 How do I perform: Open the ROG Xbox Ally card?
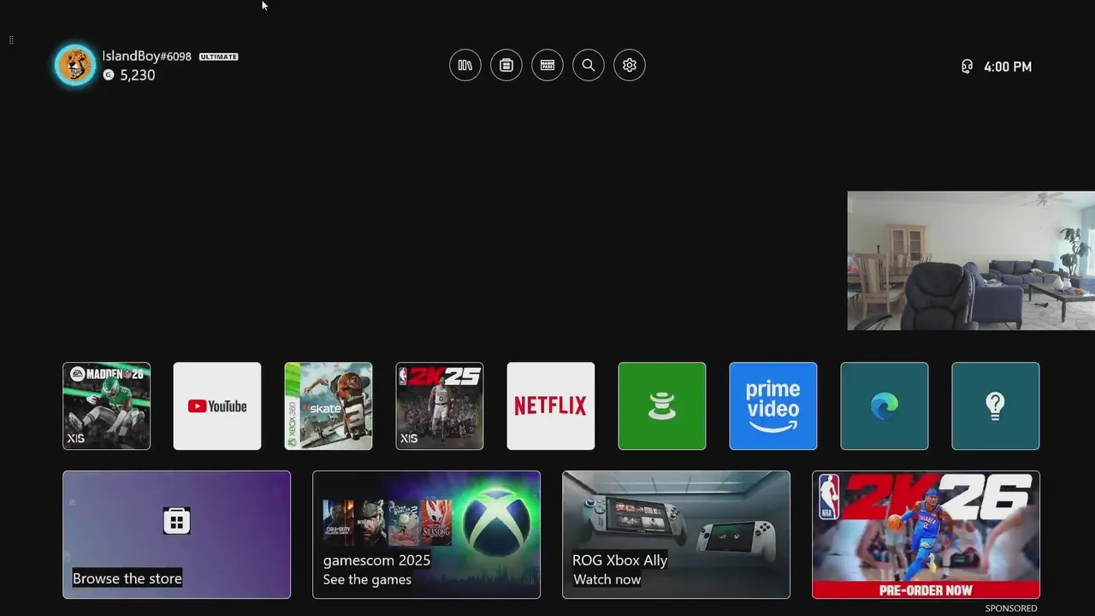676,535
